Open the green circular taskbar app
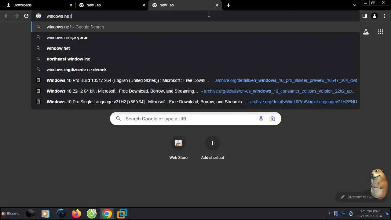Viewport: 391px width, 220px height. pos(92,214)
